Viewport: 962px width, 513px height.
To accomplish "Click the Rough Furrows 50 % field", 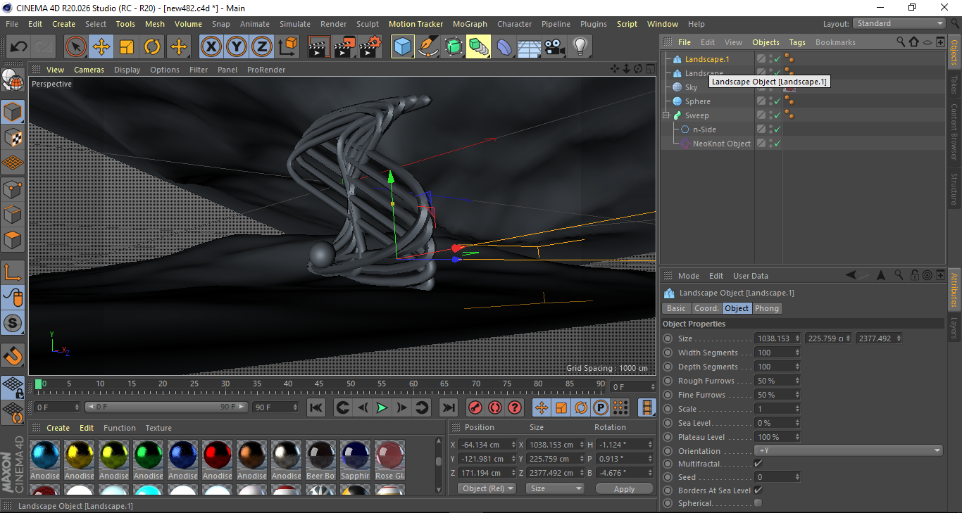I will 778,381.
